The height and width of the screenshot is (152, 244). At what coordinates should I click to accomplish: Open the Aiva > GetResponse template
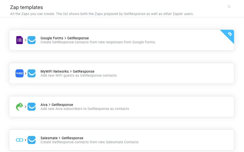122,107
